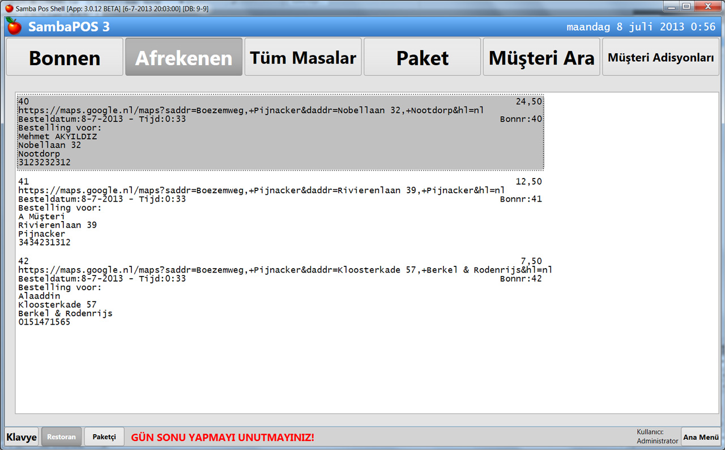
Task: Go to Ana Menü
Action: point(701,437)
